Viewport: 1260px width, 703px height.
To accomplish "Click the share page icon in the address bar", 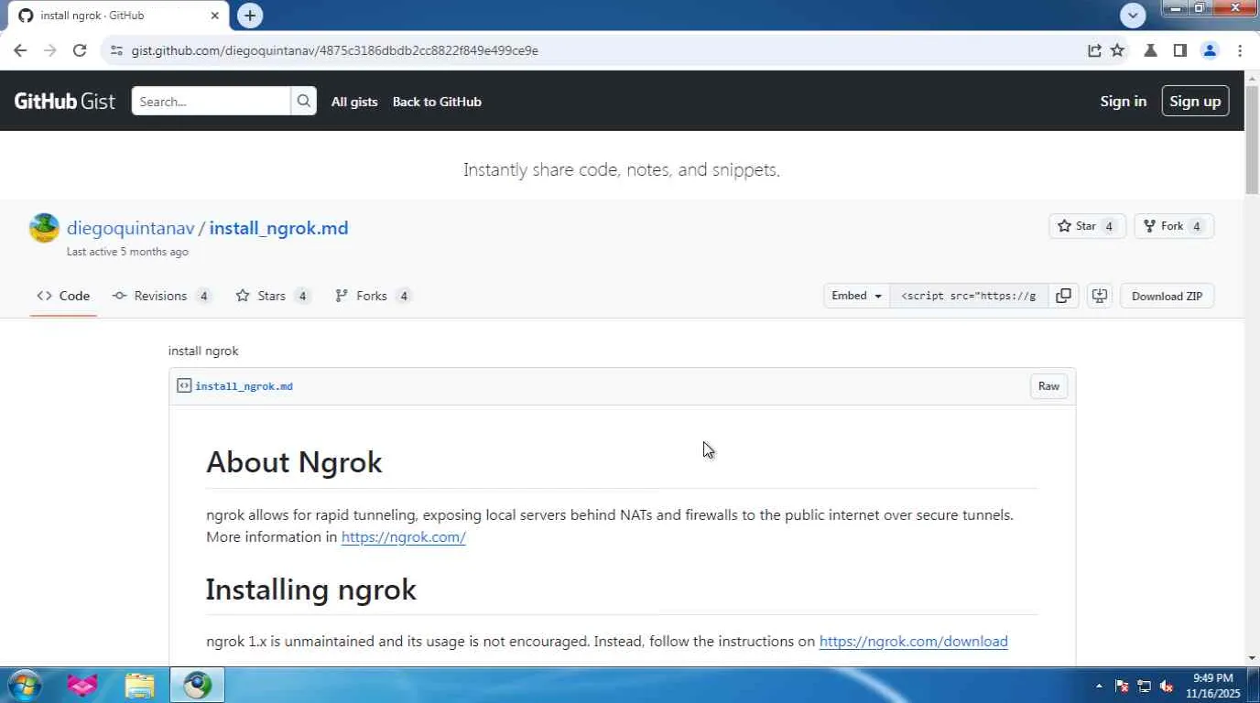I will 1094,50.
